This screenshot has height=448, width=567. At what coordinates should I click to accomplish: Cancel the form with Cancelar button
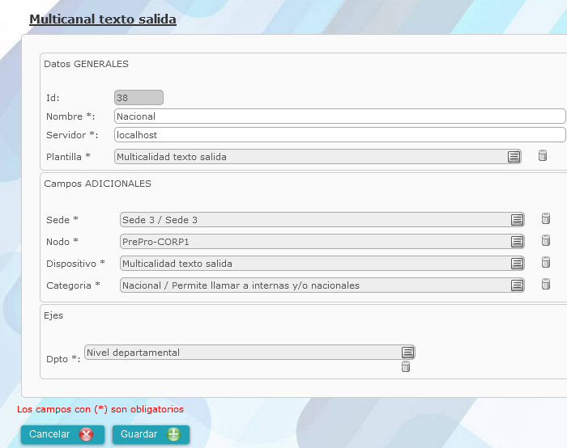coord(62,434)
